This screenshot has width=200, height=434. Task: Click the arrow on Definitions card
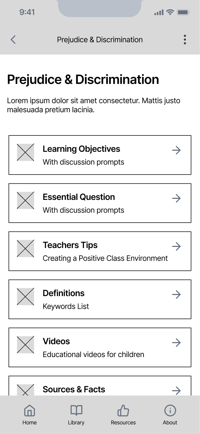click(176, 295)
